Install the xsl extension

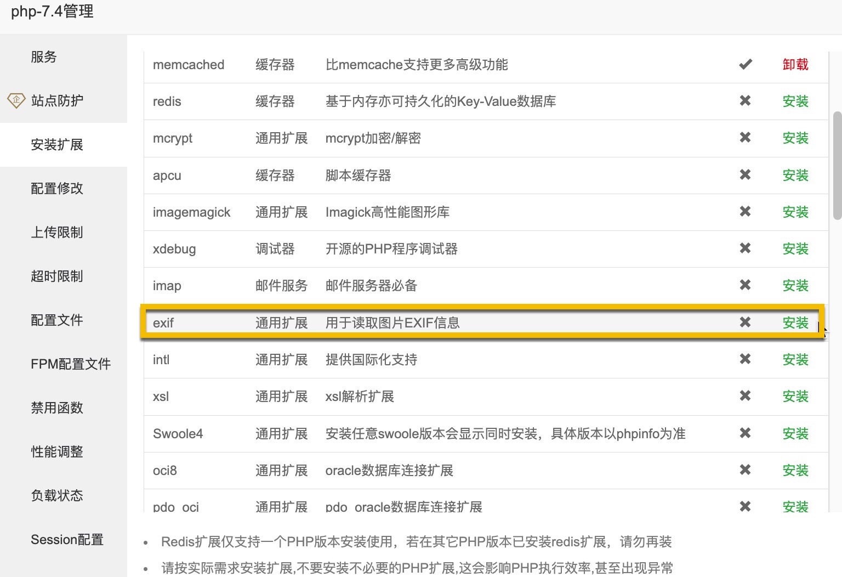795,397
